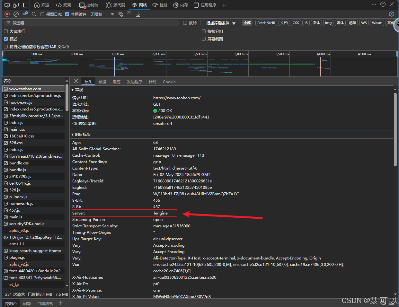This screenshot has width=399, height=307.
Task: Switch to Elements tab
Action: coord(64,5)
